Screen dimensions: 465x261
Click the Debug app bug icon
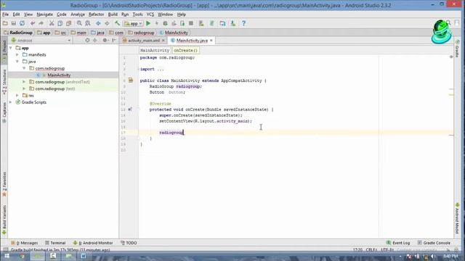[x=165, y=23]
